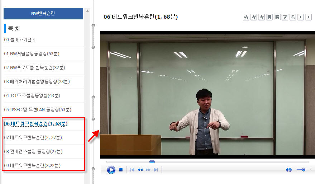Open chapter 02 NW프로토콜 반복훈련(32분)
Viewport: 321px width, 184px height.
35,68
